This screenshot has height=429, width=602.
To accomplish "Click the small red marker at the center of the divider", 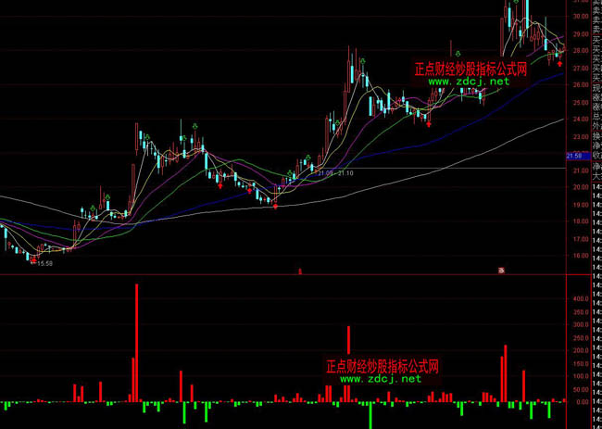I will [x=299, y=271].
